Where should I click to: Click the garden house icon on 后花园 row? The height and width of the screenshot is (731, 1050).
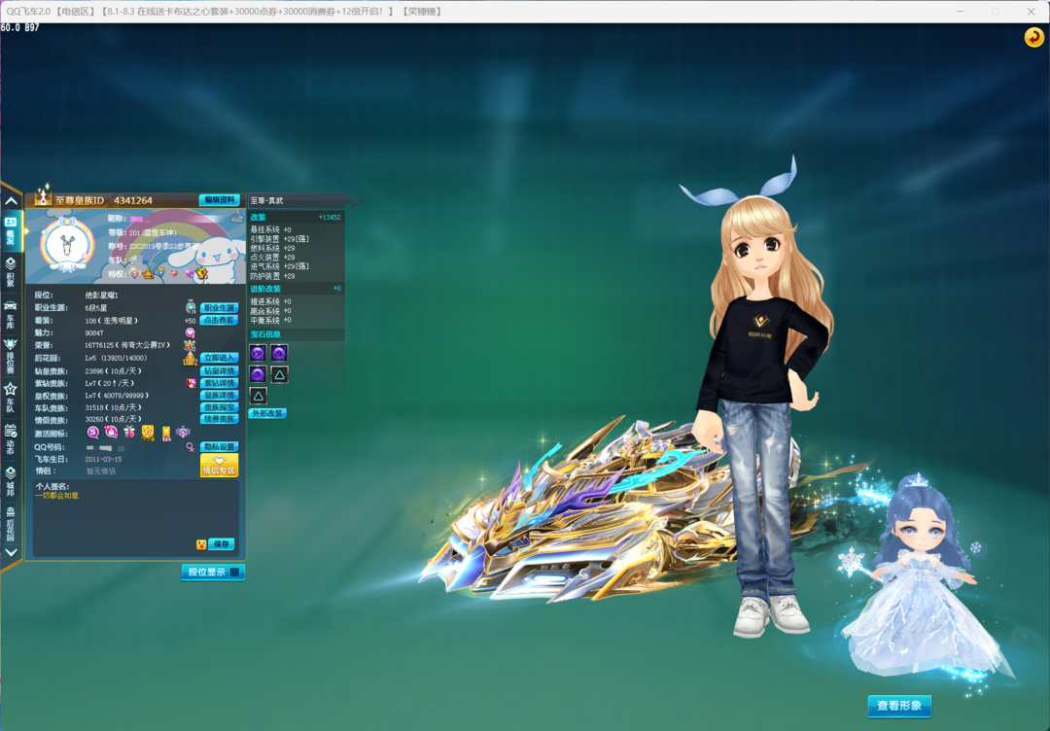click(191, 359)
